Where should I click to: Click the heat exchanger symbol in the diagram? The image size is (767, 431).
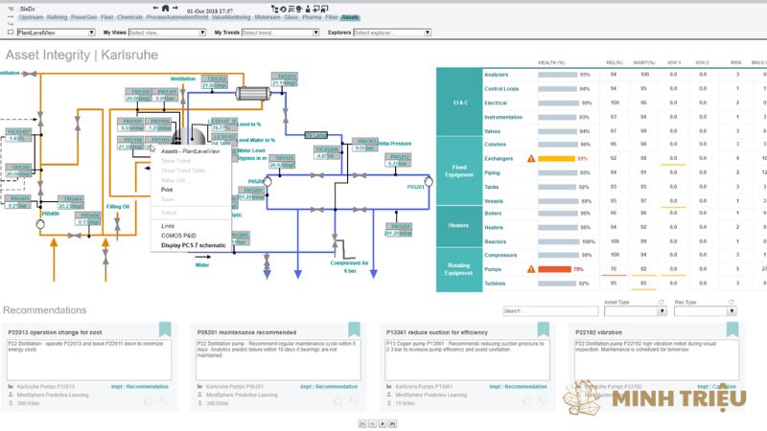click(x=254, y=91)
